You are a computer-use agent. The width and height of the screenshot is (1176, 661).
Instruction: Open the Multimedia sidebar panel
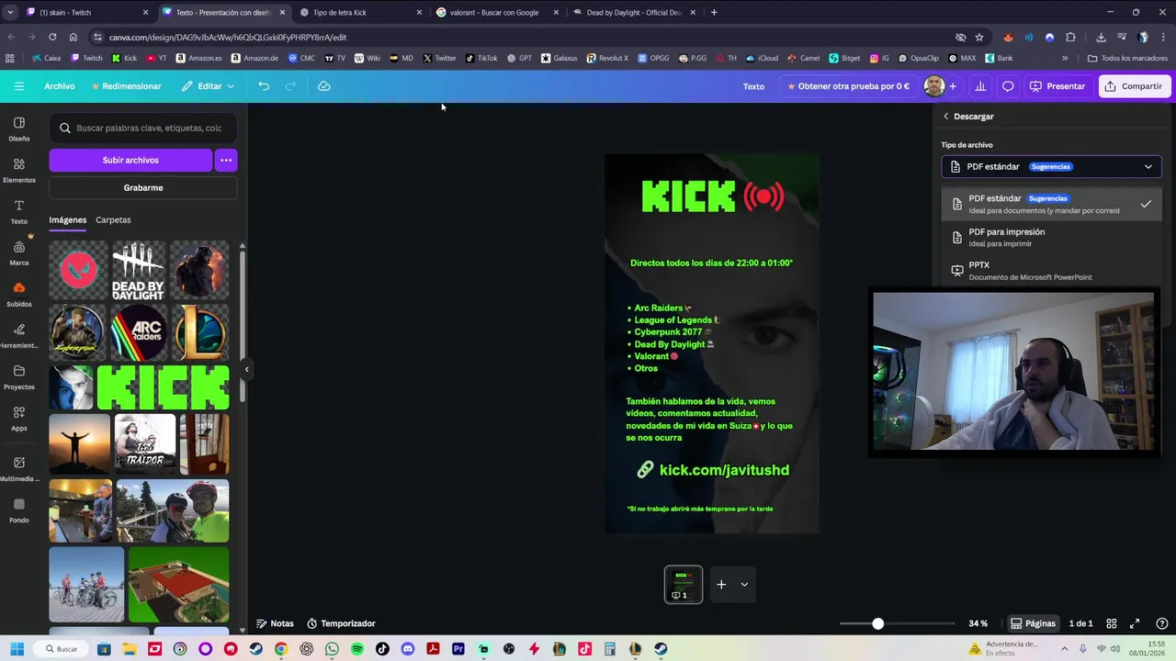click(19, 469)
